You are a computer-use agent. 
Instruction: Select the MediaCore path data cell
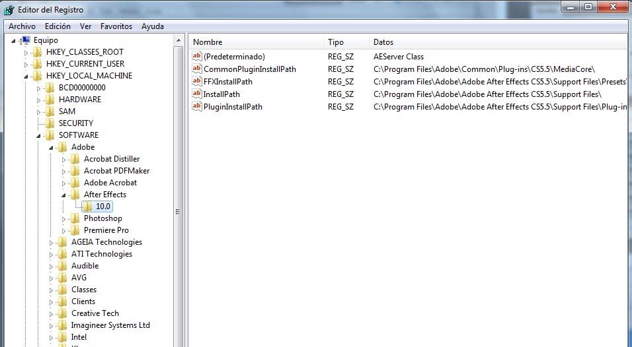pos(484,69)
